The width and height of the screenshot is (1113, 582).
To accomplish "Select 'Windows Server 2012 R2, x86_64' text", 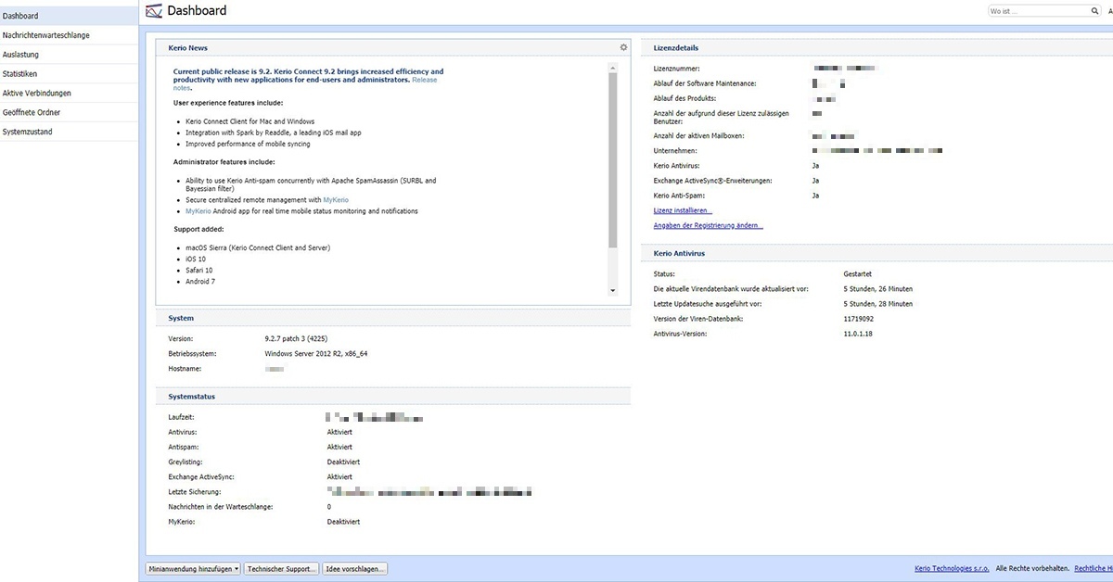I will coord(316,354).
